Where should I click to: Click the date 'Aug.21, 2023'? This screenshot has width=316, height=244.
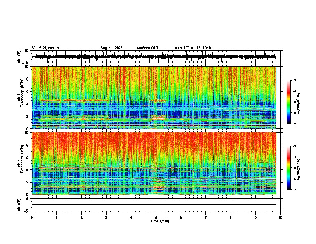(111, 48)
